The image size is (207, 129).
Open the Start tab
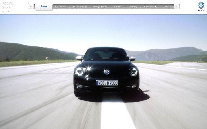pyautogui.click(x=44, y=7)
